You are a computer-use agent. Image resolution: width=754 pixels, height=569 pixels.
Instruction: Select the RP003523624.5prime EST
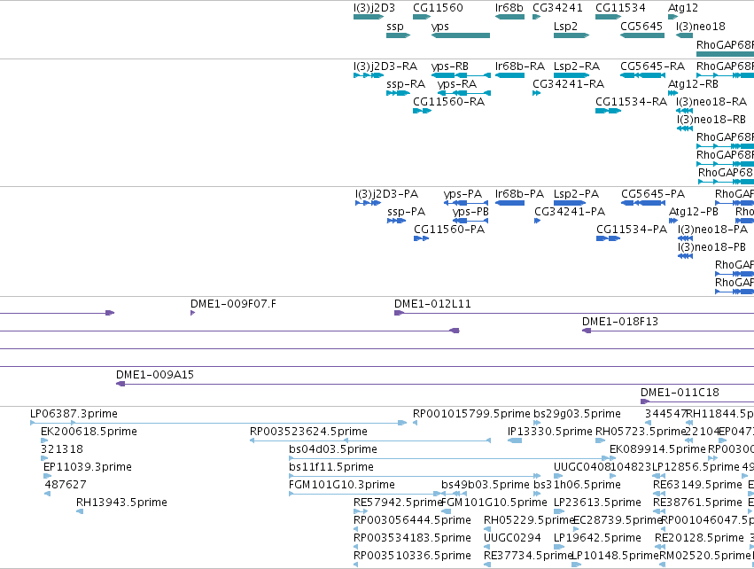point(370,440)
